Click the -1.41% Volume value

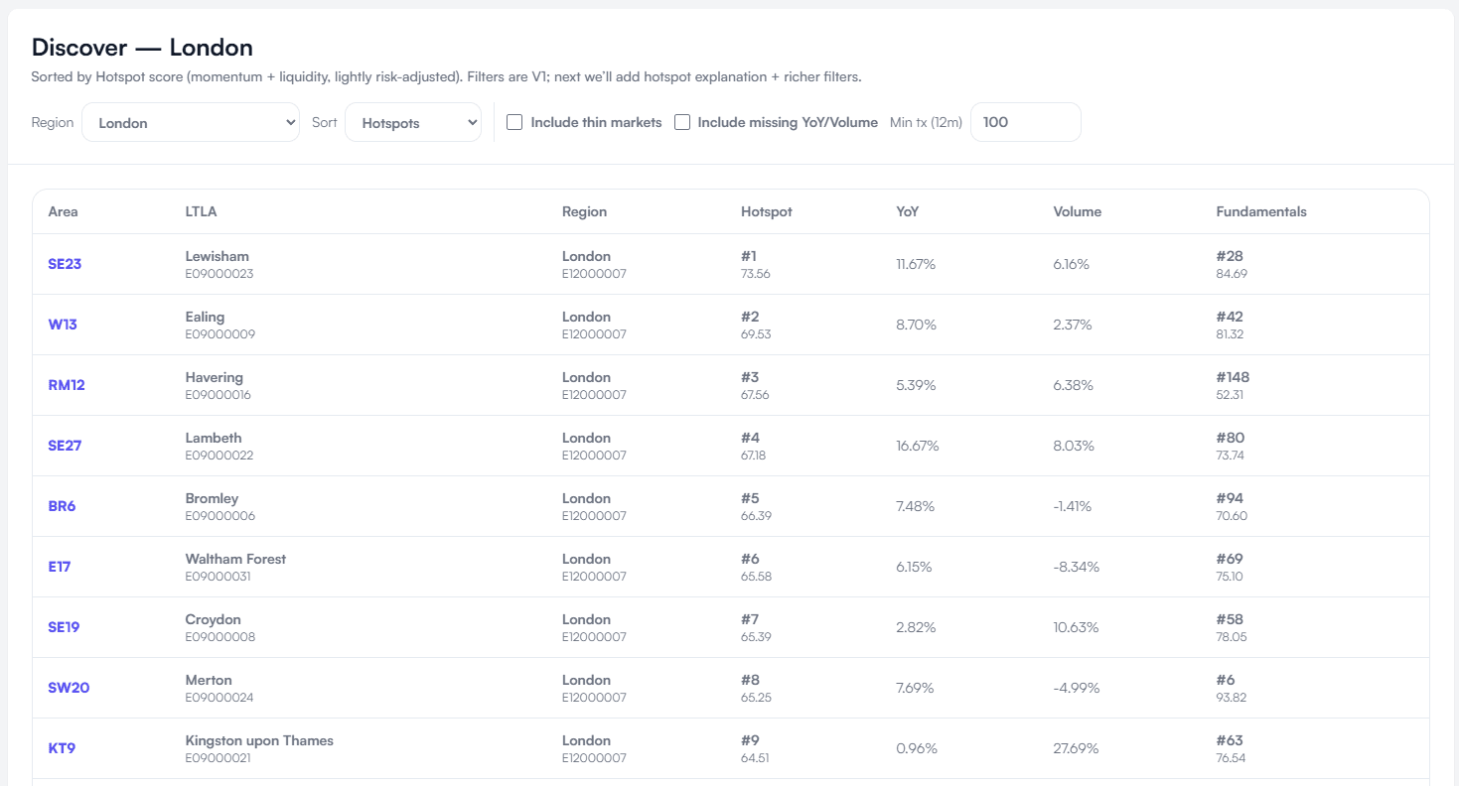[1073, 506]
